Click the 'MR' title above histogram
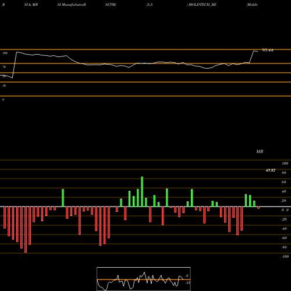 260,151
